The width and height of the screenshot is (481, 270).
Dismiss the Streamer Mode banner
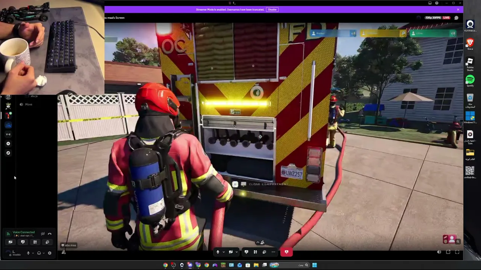pyautogui.click(x=458, y=9)
